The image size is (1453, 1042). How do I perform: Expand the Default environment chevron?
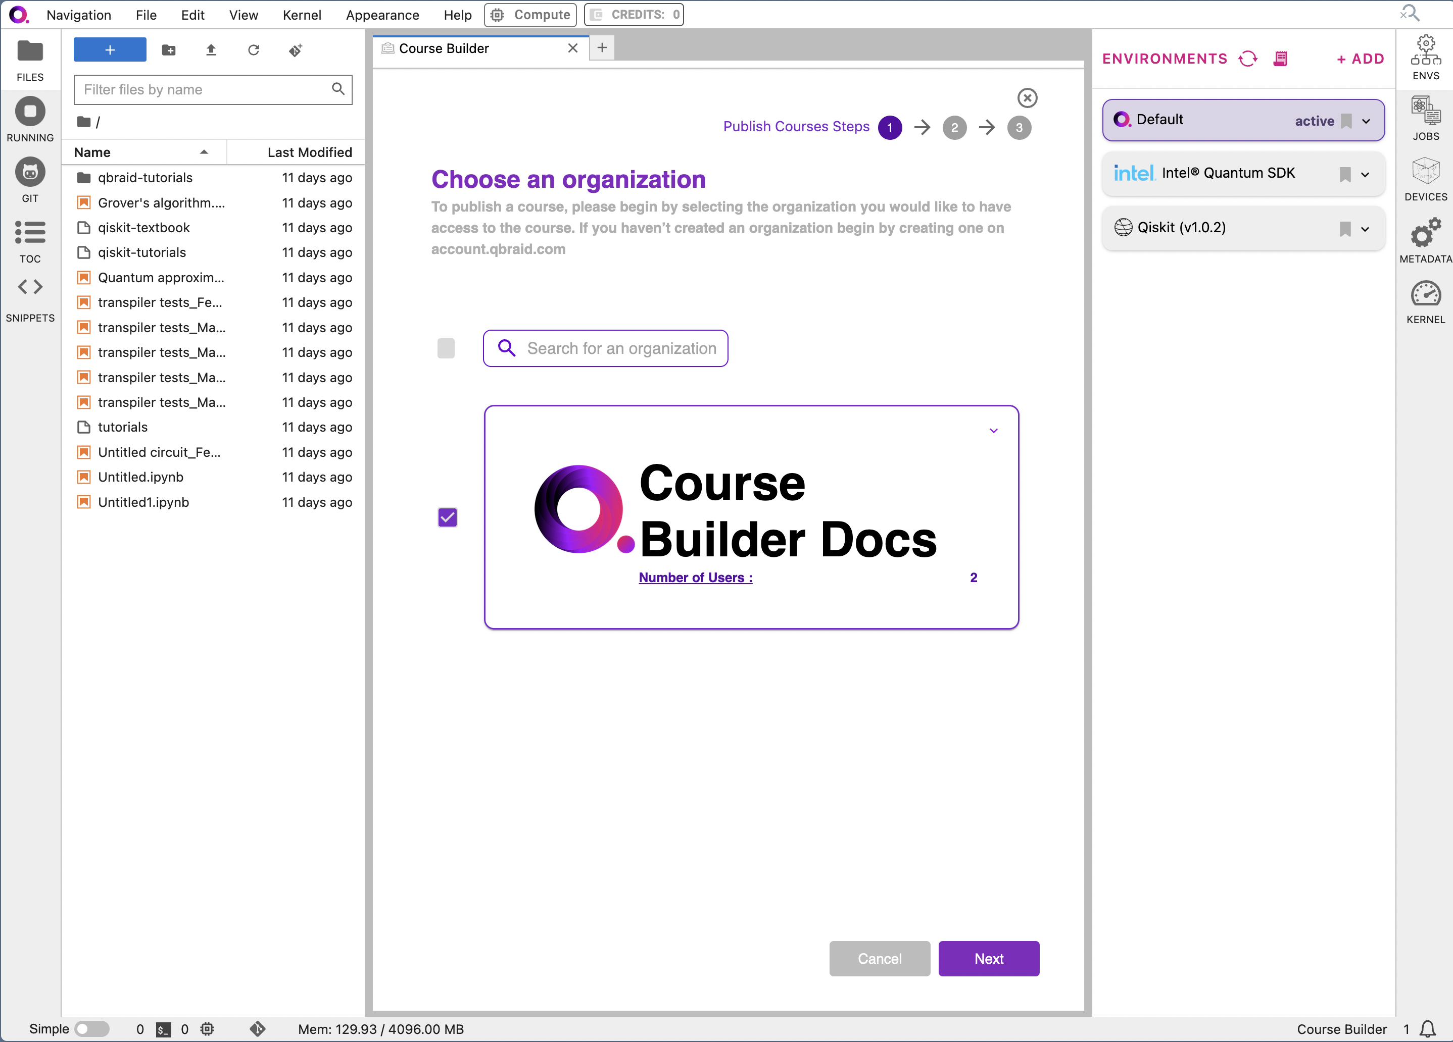pos(1366,121)
